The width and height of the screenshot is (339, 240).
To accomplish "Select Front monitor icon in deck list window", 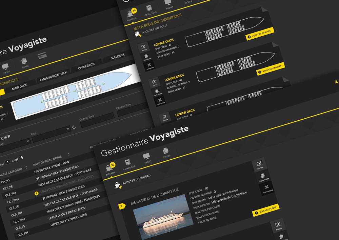I will tap(168, 2).
